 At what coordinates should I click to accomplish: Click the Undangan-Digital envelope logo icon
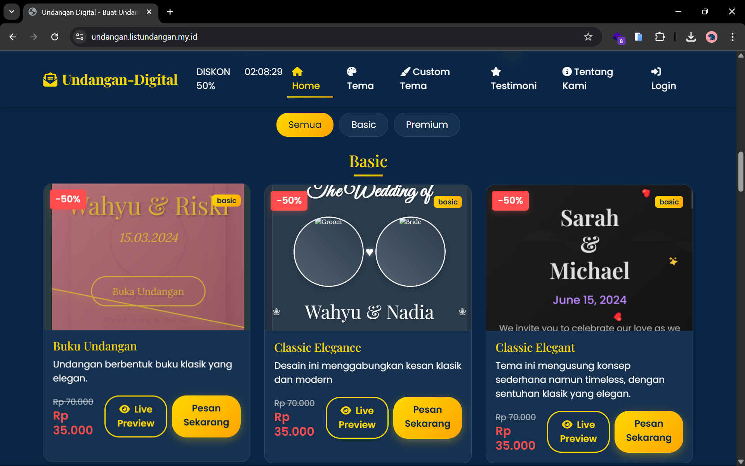point(50,80)
